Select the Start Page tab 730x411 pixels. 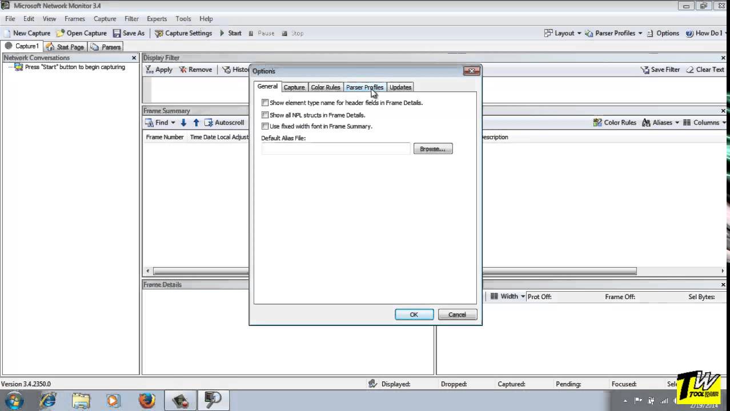click(65, 47)
